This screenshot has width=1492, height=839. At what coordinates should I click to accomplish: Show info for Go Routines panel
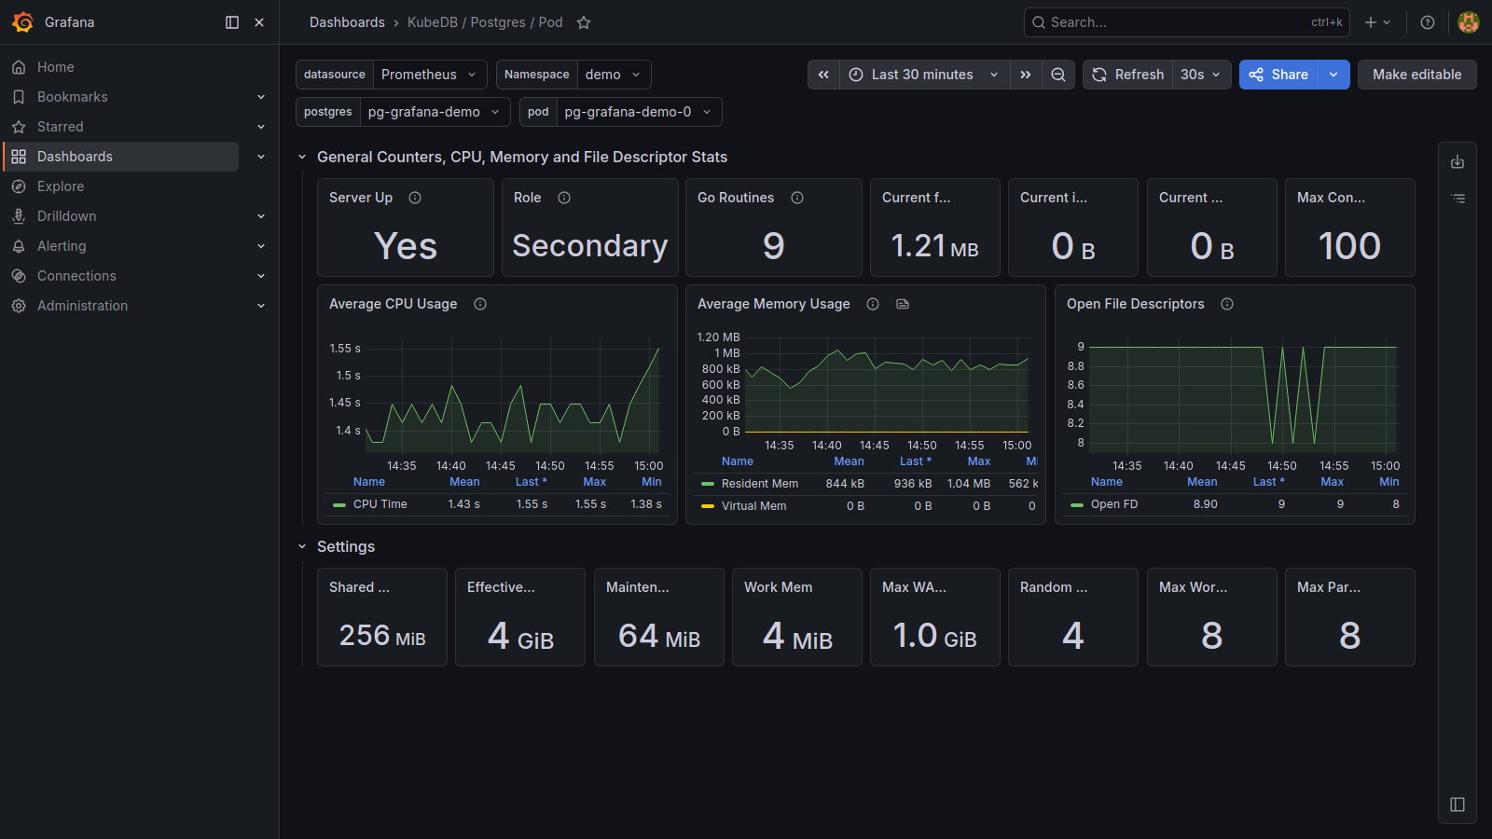coord(797,198)
